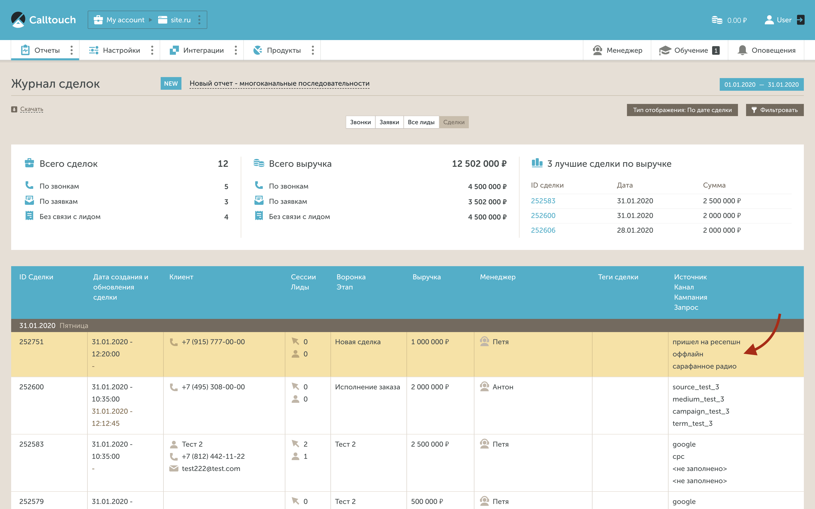Screen dimensions: 815x509
Task: Click the Обучение notification badge
Action: coord(716,50)
